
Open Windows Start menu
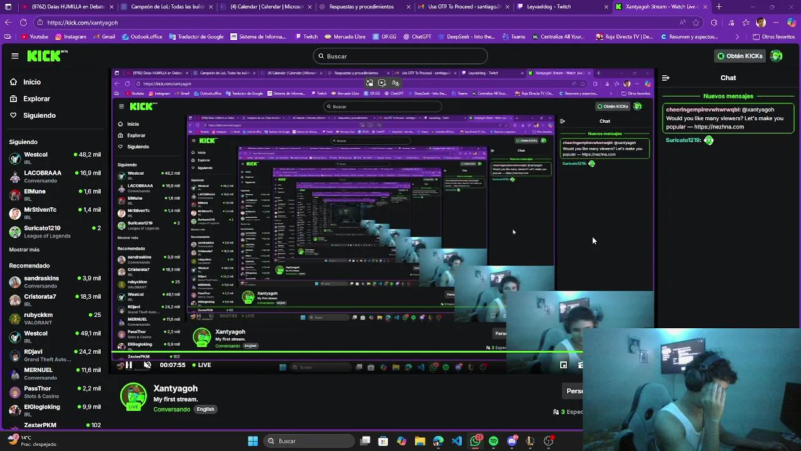tap(253, 441)
